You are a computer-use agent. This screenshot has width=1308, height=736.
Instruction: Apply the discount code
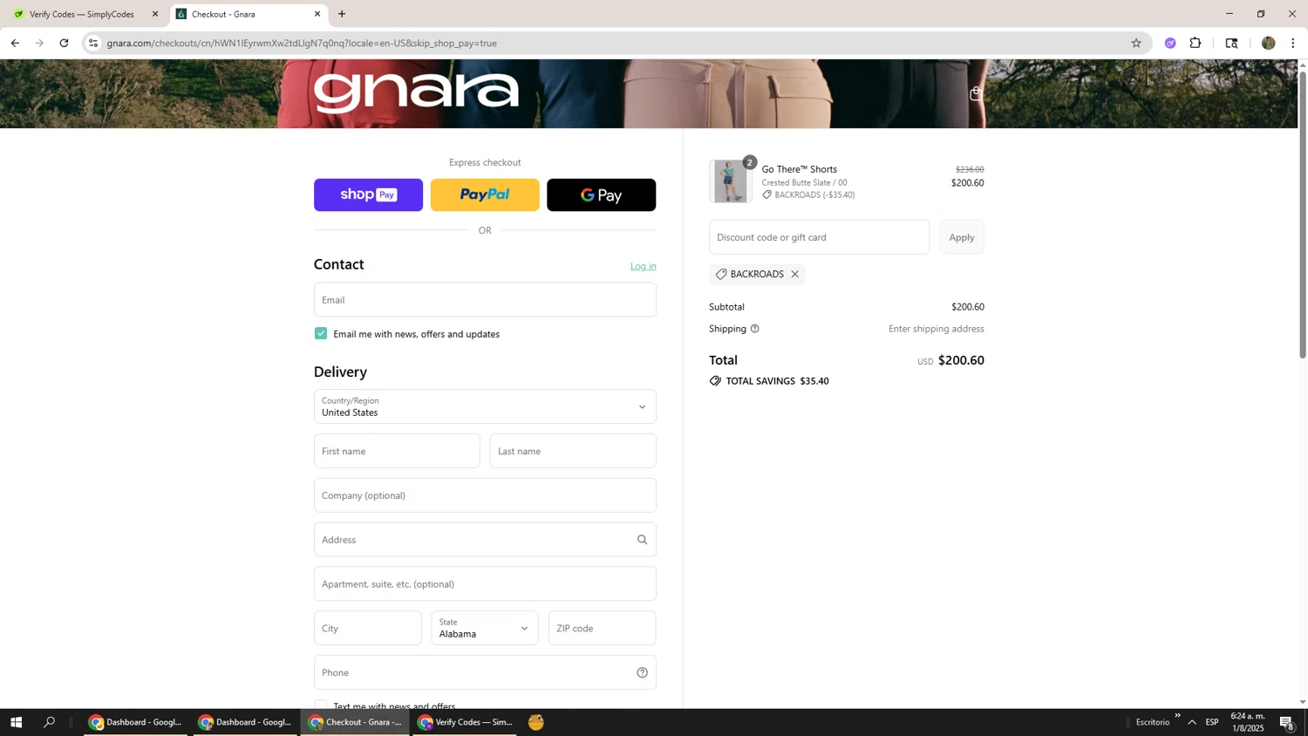[962, 237]
